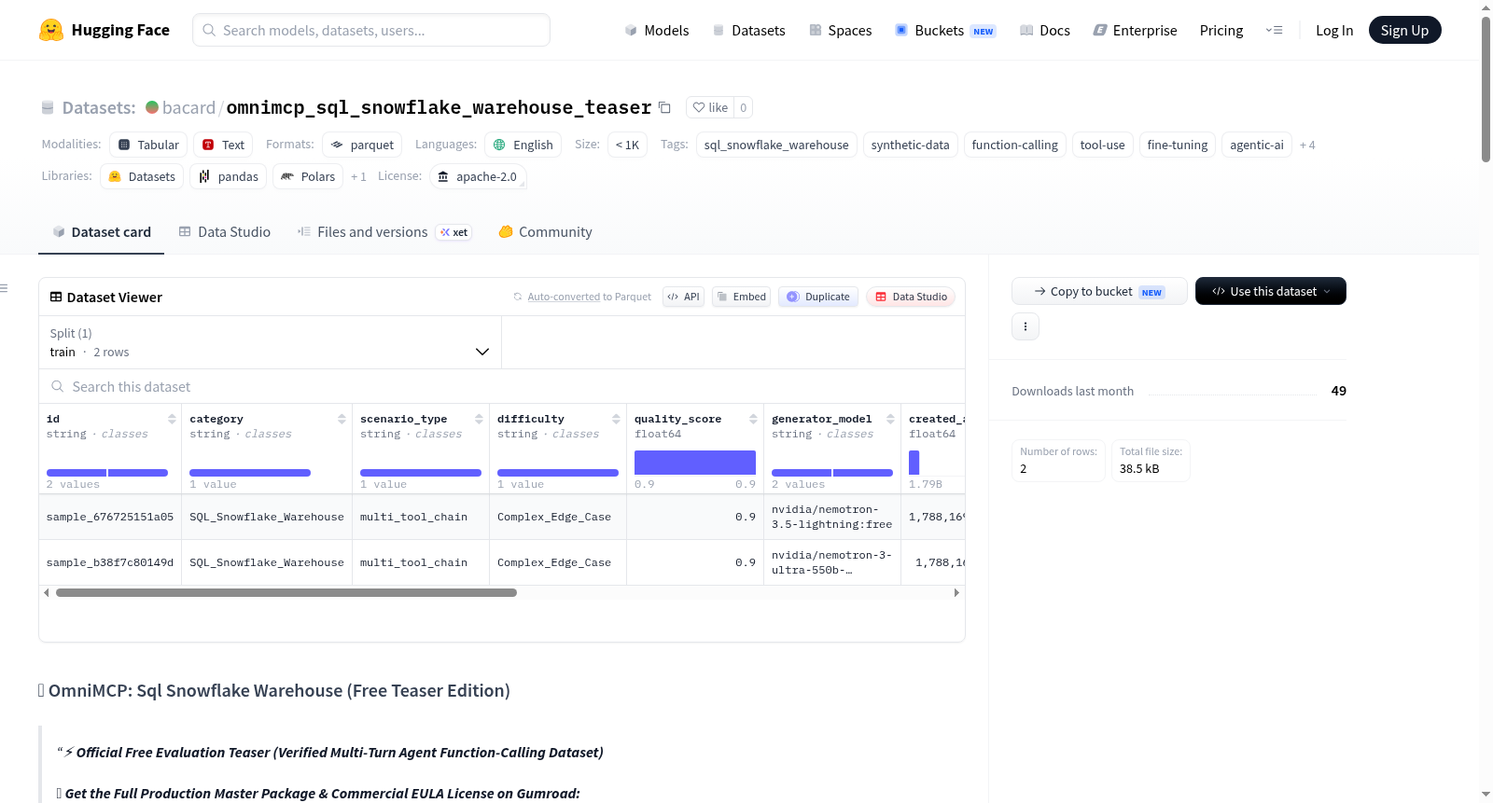The width and height of the screenshot is (1493, 803).
Task: Sort the quality_score column
Action: pos(753,419)
